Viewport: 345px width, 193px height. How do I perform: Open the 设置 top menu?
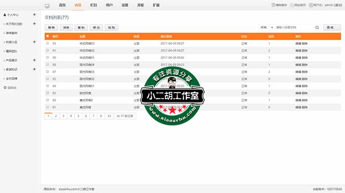click(x=125, y=6)
